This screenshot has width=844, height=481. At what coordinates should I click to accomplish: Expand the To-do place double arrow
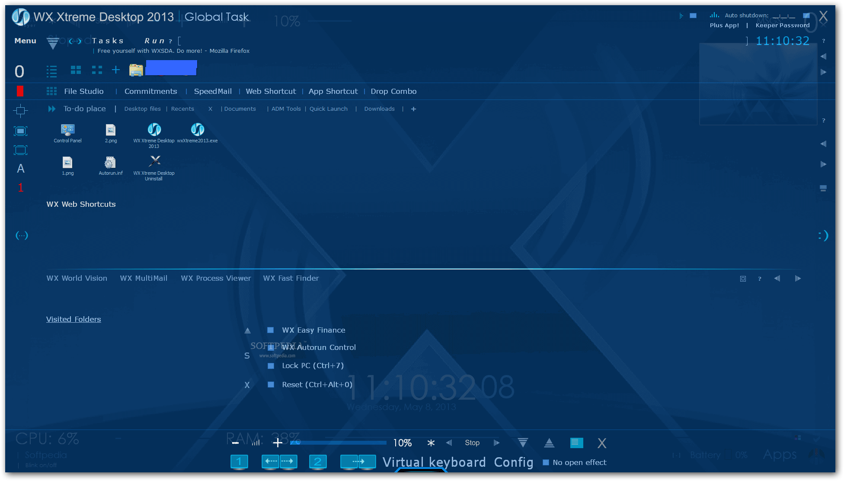(x=52, y=109)
